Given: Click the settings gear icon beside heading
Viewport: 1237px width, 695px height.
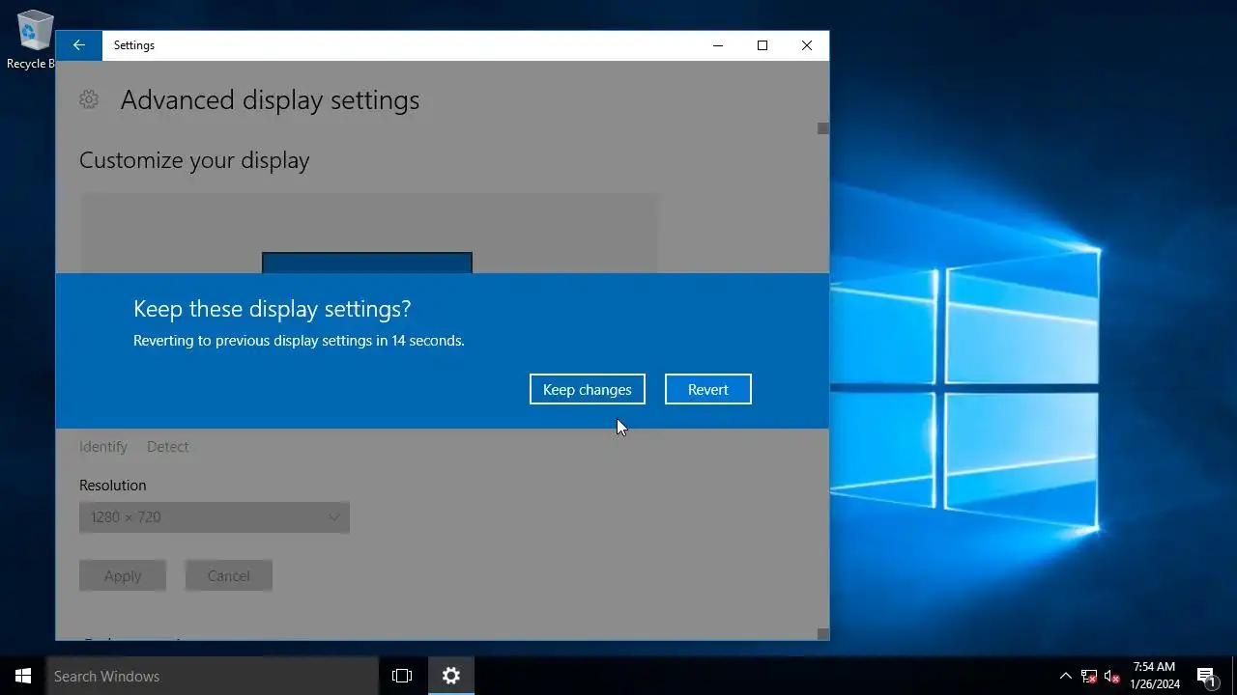Looking at the screenshot, I should pyautogui.click(x=89, y=99).
